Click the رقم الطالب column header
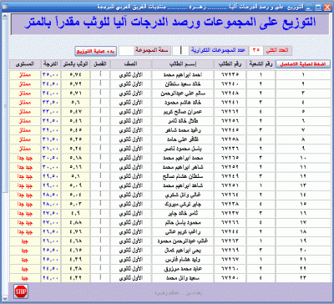334x304 pixels. pyautogui.click(x=230, y=64)
